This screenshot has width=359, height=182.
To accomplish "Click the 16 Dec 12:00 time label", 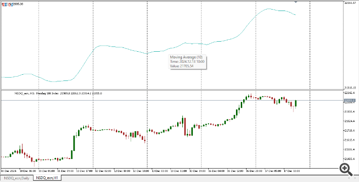I will pos(236,171).
